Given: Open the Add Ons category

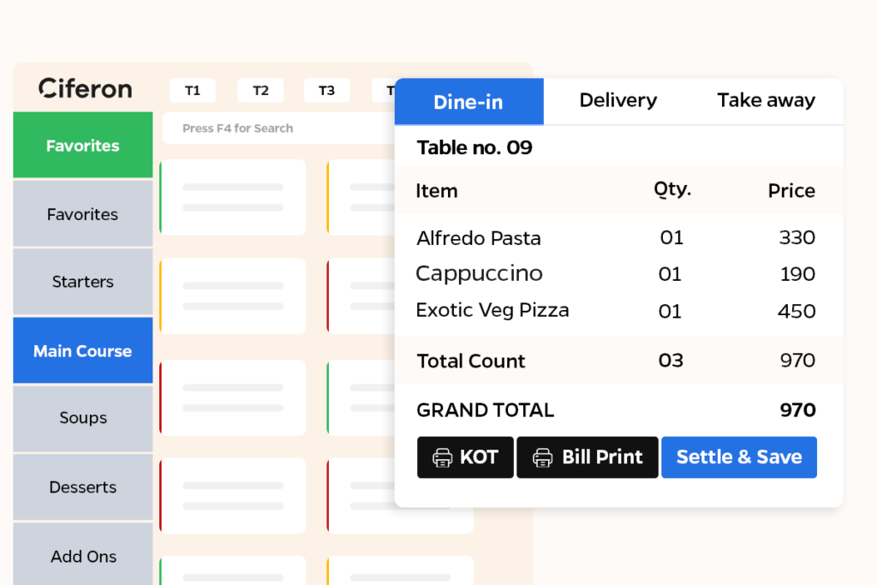Looking at the screenshot, I should click(83, 556).
